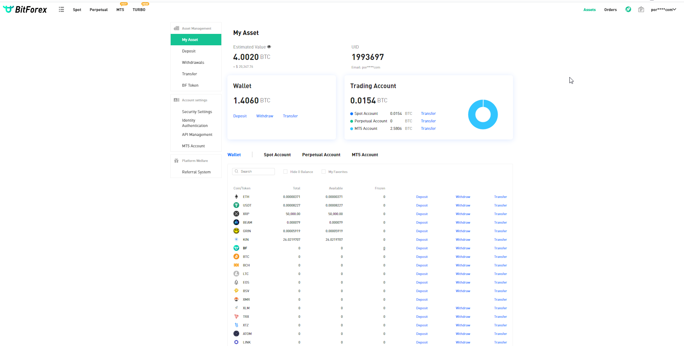Toggle the Estimated Value eye icon

coord(269,47)
